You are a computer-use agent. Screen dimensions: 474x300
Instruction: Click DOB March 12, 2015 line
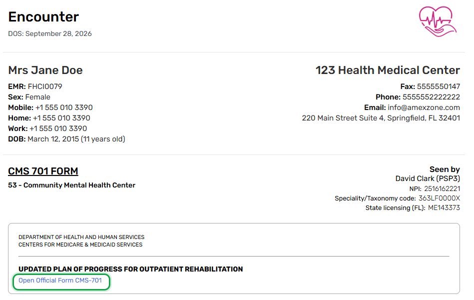[66, 139]
